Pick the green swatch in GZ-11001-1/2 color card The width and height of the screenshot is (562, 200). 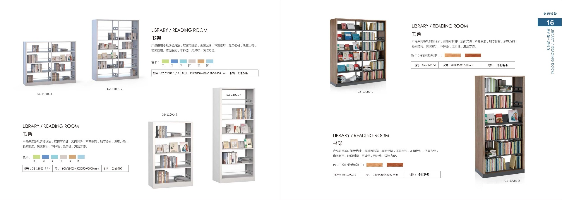[165, 61]
